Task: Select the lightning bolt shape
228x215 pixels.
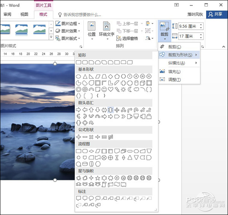Action: click(x=117, y=89)
